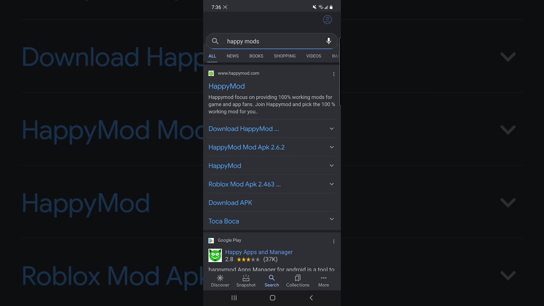This screenshot has height=306, width=544.
Task: Click the Google Play source label
Action: [x=229, y=241]
